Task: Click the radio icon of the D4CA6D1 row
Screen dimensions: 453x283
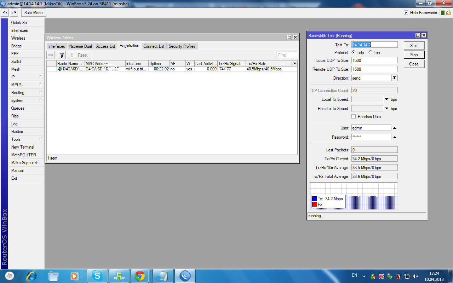Action: tap(60, 69)
